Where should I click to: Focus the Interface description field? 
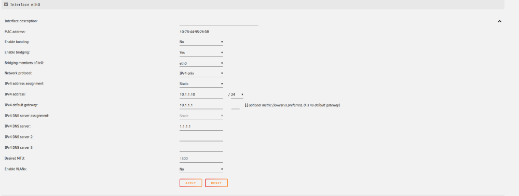pyautogui.click(x=219, y=21)
